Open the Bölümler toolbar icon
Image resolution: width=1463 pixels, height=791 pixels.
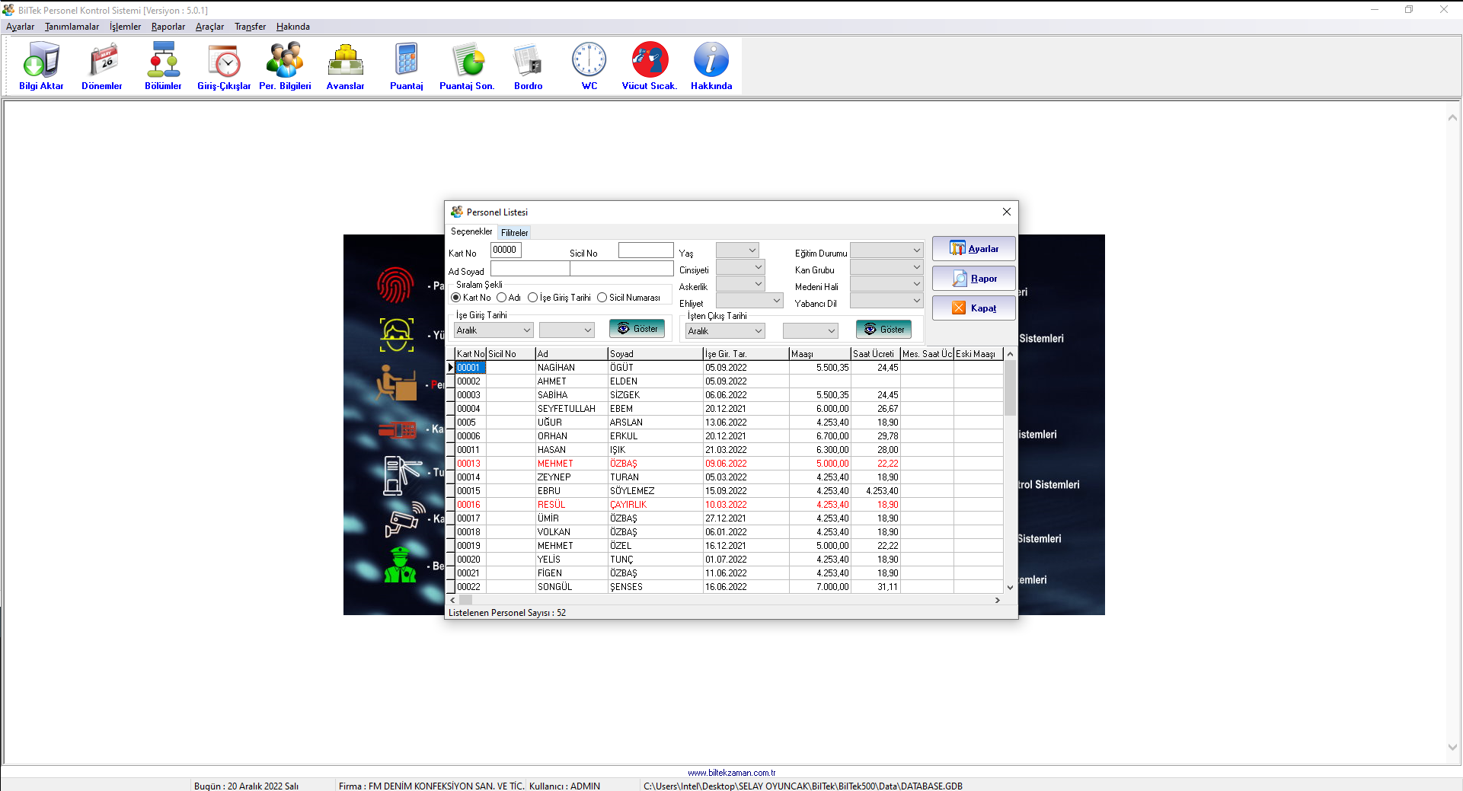pos(163,66)
